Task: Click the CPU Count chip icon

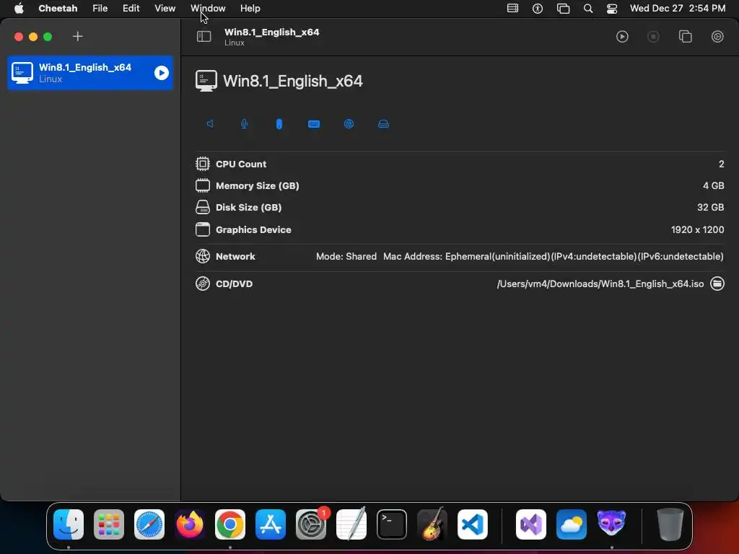Action: tap(203, 164)
